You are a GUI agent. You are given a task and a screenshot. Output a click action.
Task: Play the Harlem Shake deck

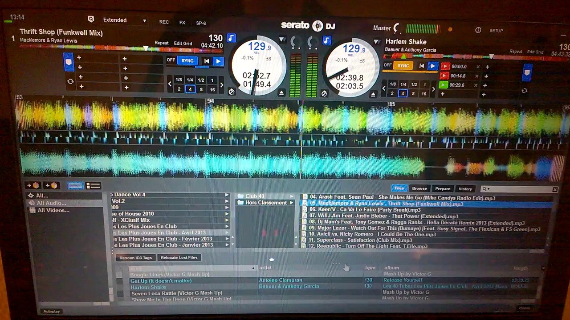coord(432,66)
